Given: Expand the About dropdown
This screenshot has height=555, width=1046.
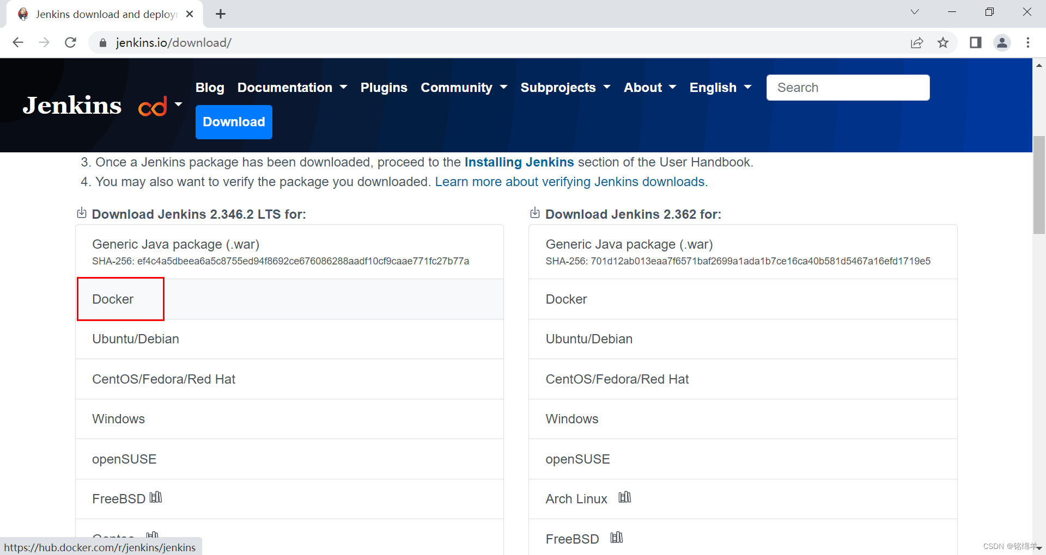Looking at the screenshot, I should coord(650,88).
